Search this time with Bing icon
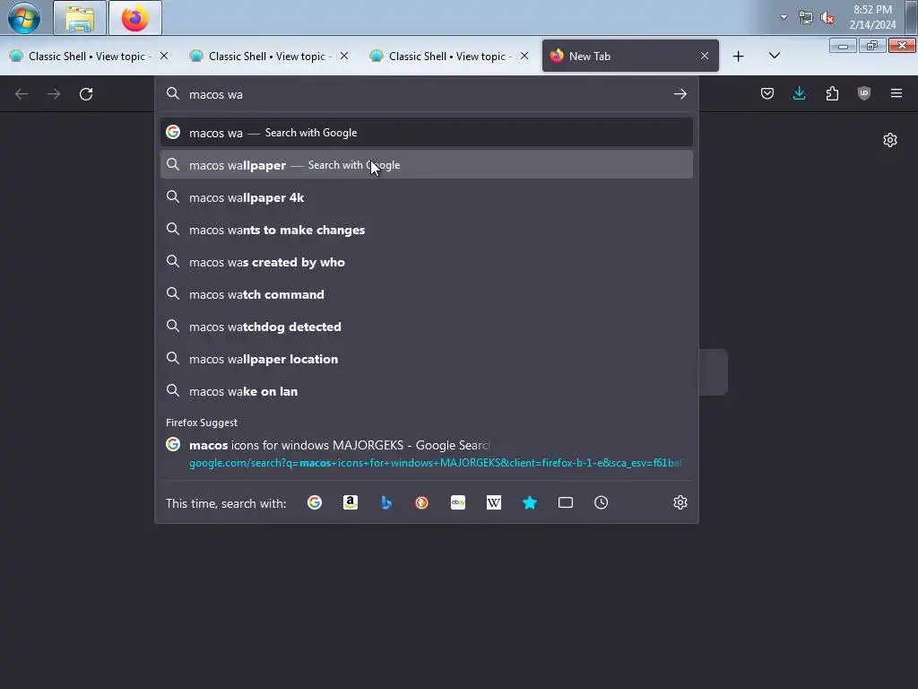Viewport: 918px width, 689px height. click(x=386, y=502)
